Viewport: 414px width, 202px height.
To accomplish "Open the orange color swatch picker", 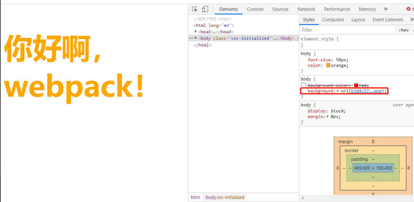I will pyautogui.click(x=328, y=65).
